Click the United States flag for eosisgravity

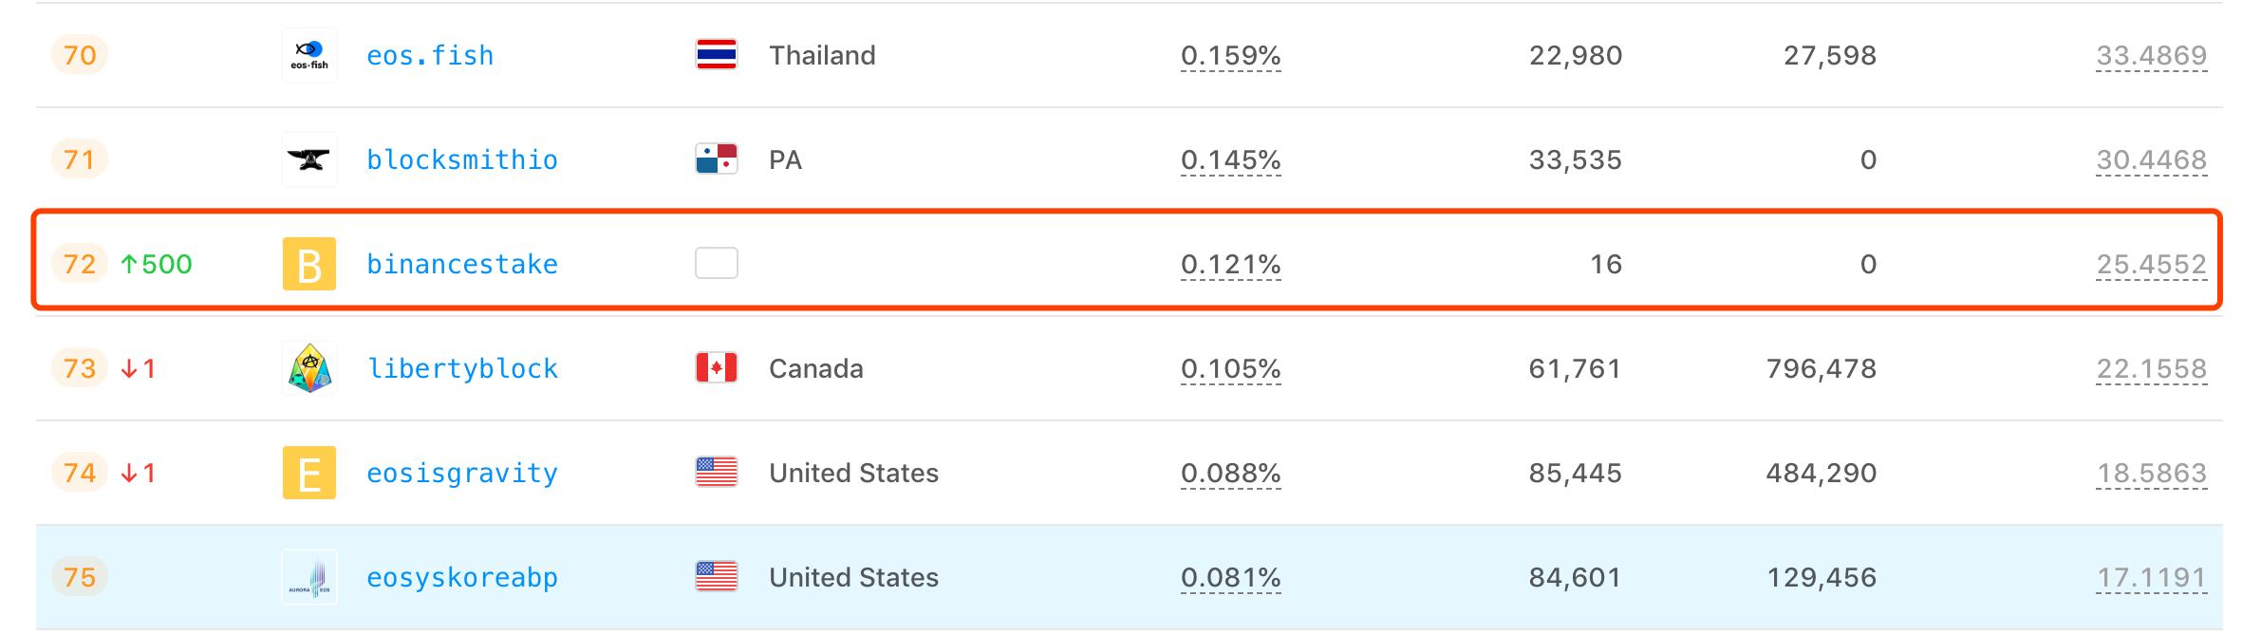717,472
